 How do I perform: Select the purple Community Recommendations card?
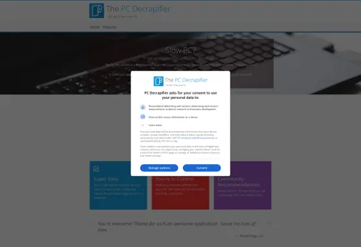pos(243,186)
